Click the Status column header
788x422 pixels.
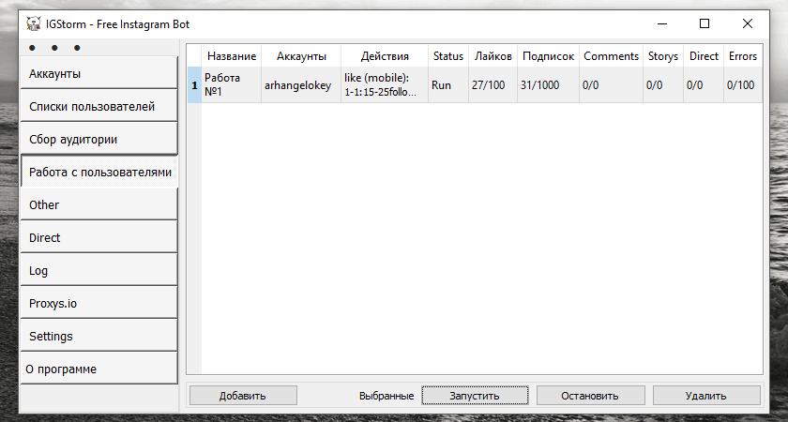pos(448,55)
